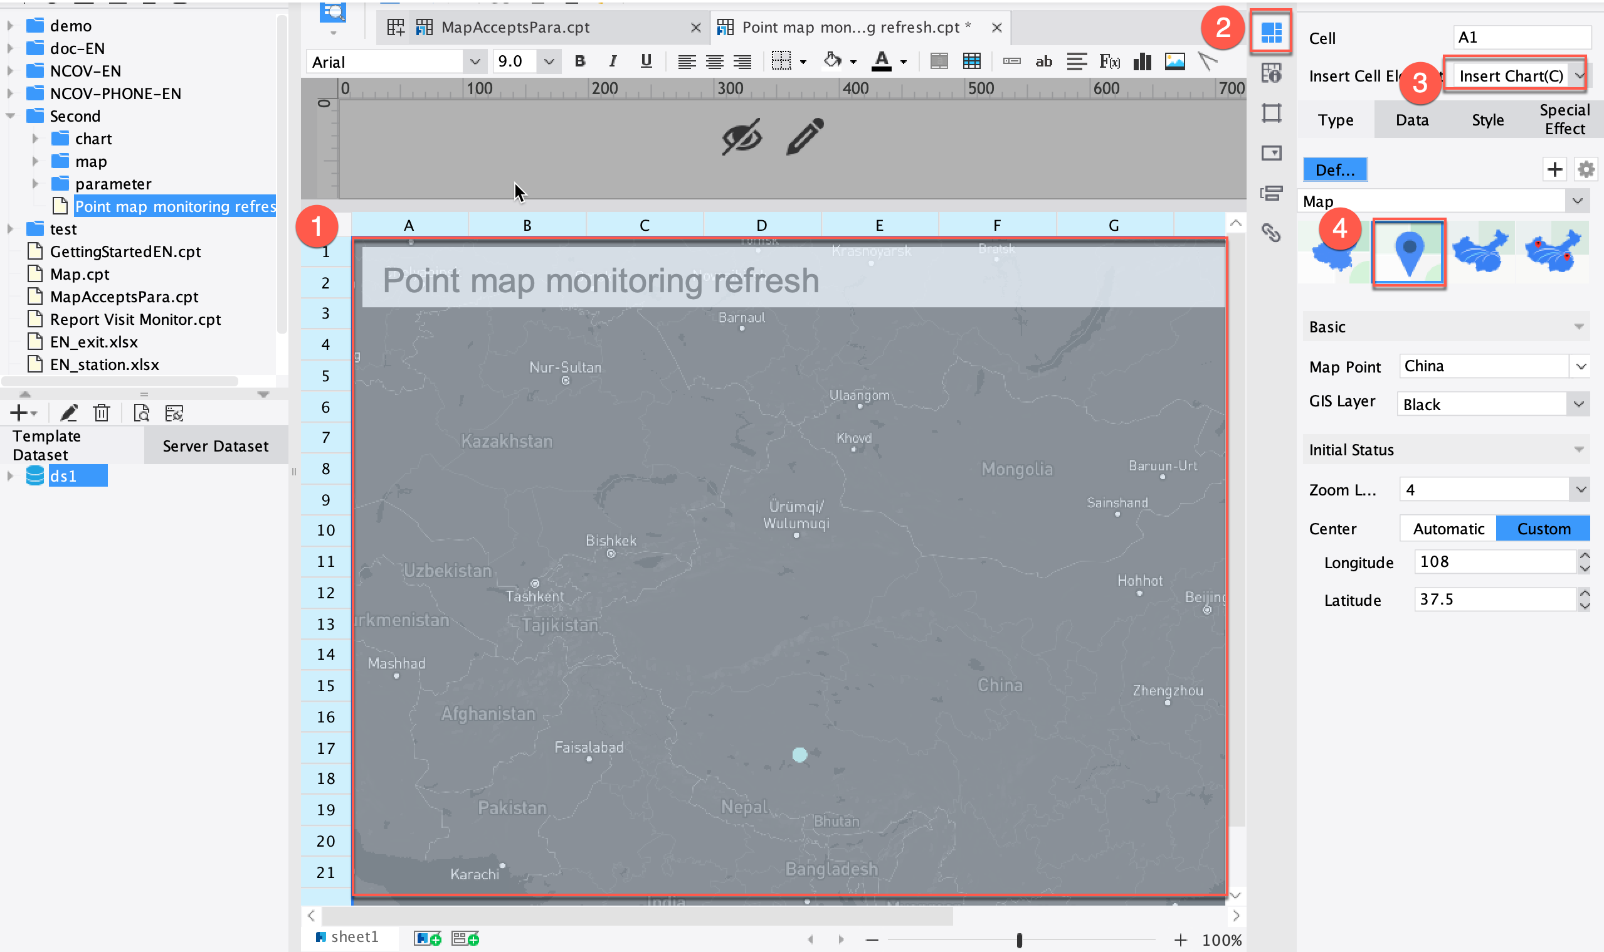Viewport: 1604px width, 952px height.
Task: Click the hidden eye icon in parameter pane
Action: click(x=742, y=137)
